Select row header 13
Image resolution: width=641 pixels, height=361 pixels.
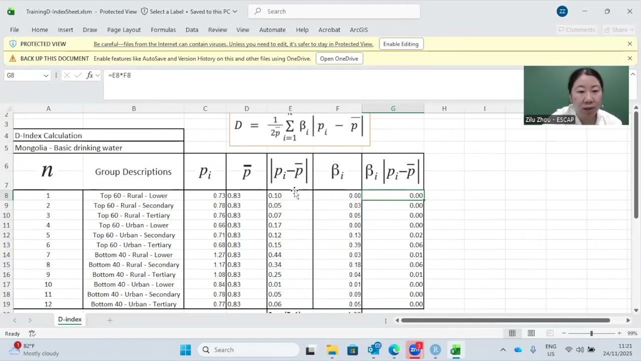[x=7, y=245]
